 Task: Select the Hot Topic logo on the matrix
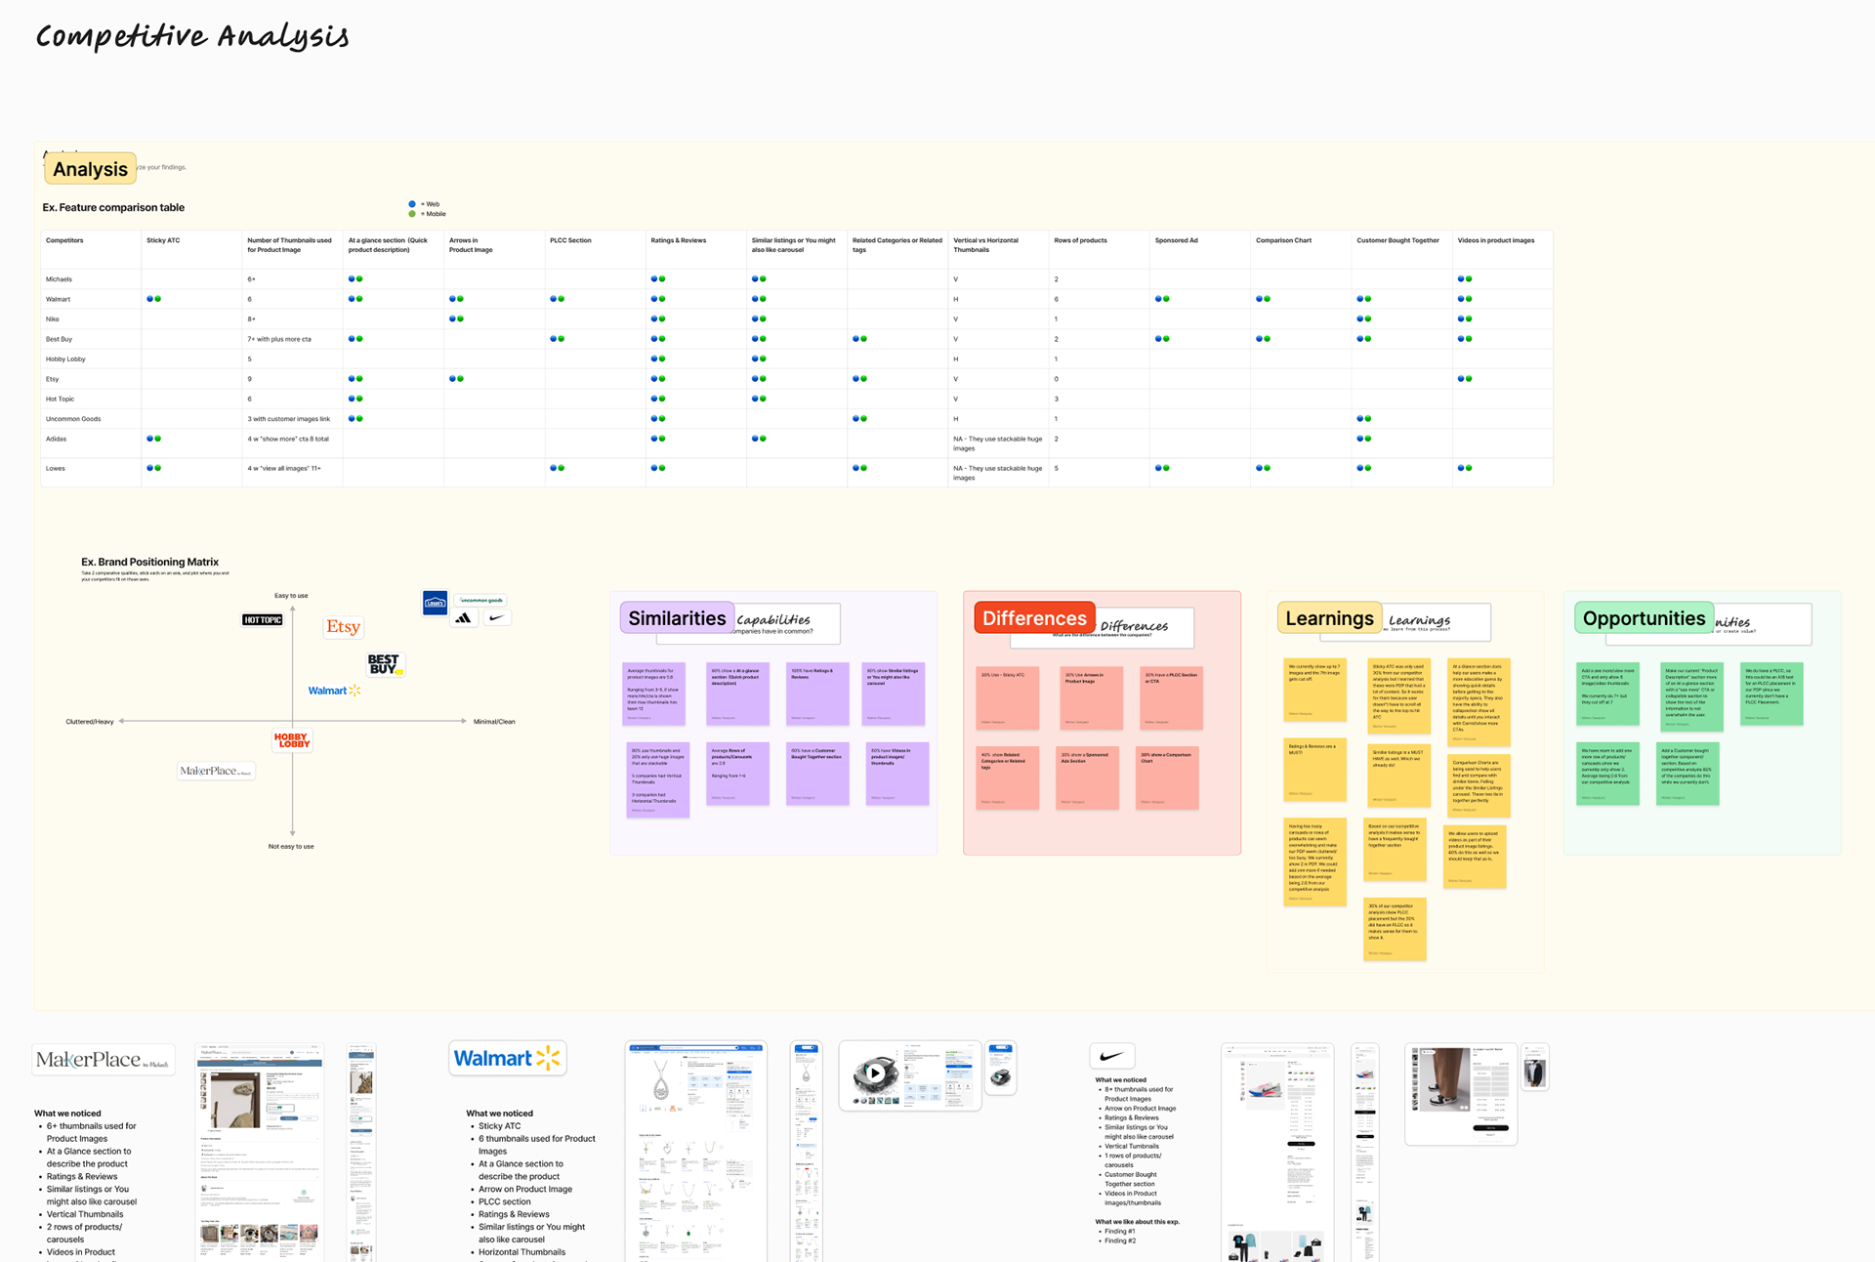click(x=262, y=619)
